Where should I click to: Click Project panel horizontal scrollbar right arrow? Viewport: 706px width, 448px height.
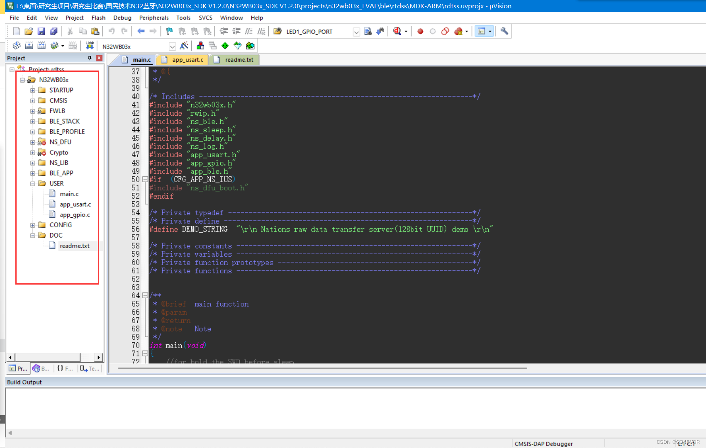(x=99, y=357)
